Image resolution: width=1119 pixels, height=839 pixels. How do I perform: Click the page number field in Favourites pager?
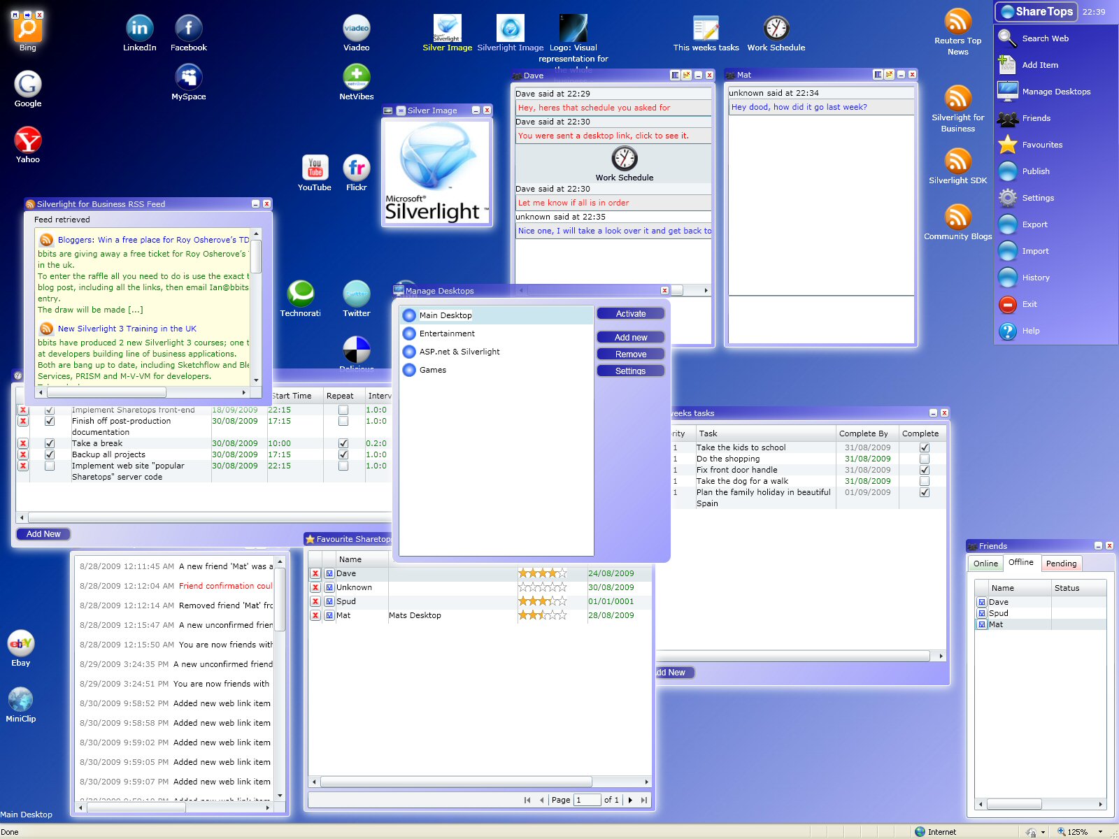tap(587, 800)
